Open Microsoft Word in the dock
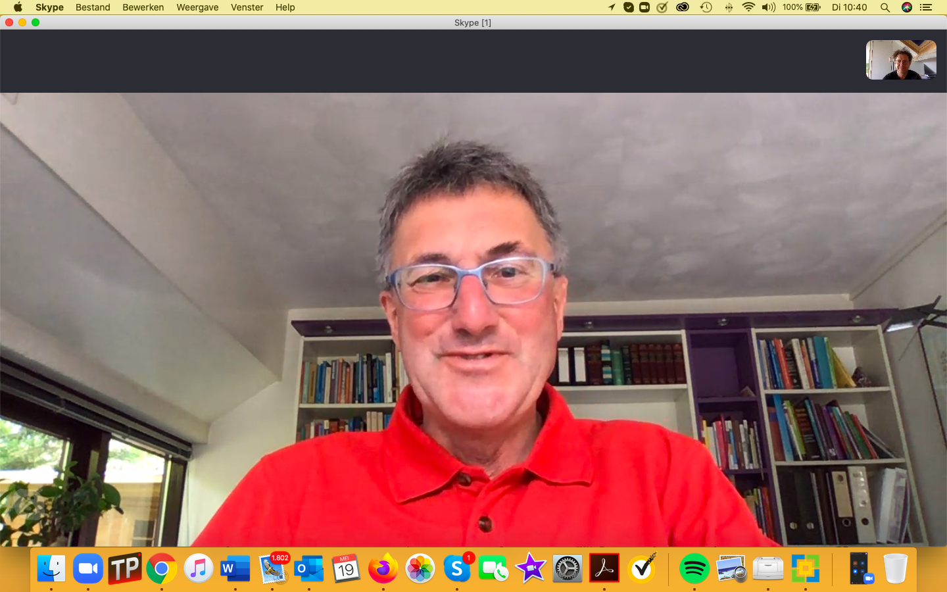The image size is (947, 592). 235,568
